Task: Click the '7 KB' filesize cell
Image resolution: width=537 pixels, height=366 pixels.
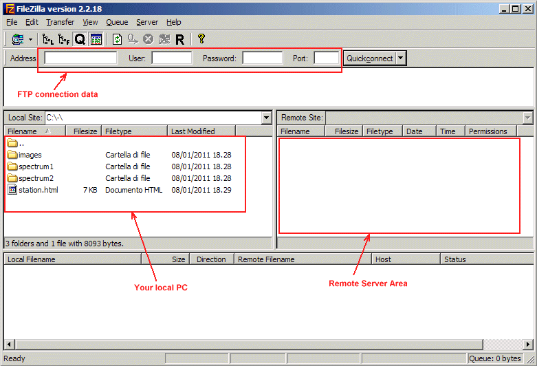Action: point(90,190)
